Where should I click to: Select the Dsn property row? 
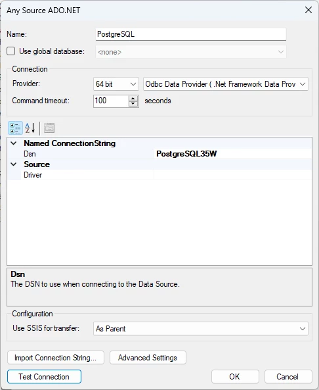point(159,154)
